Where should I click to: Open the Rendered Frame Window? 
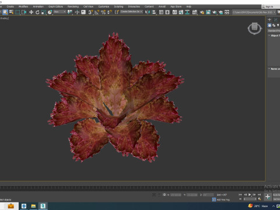(208, 12)
